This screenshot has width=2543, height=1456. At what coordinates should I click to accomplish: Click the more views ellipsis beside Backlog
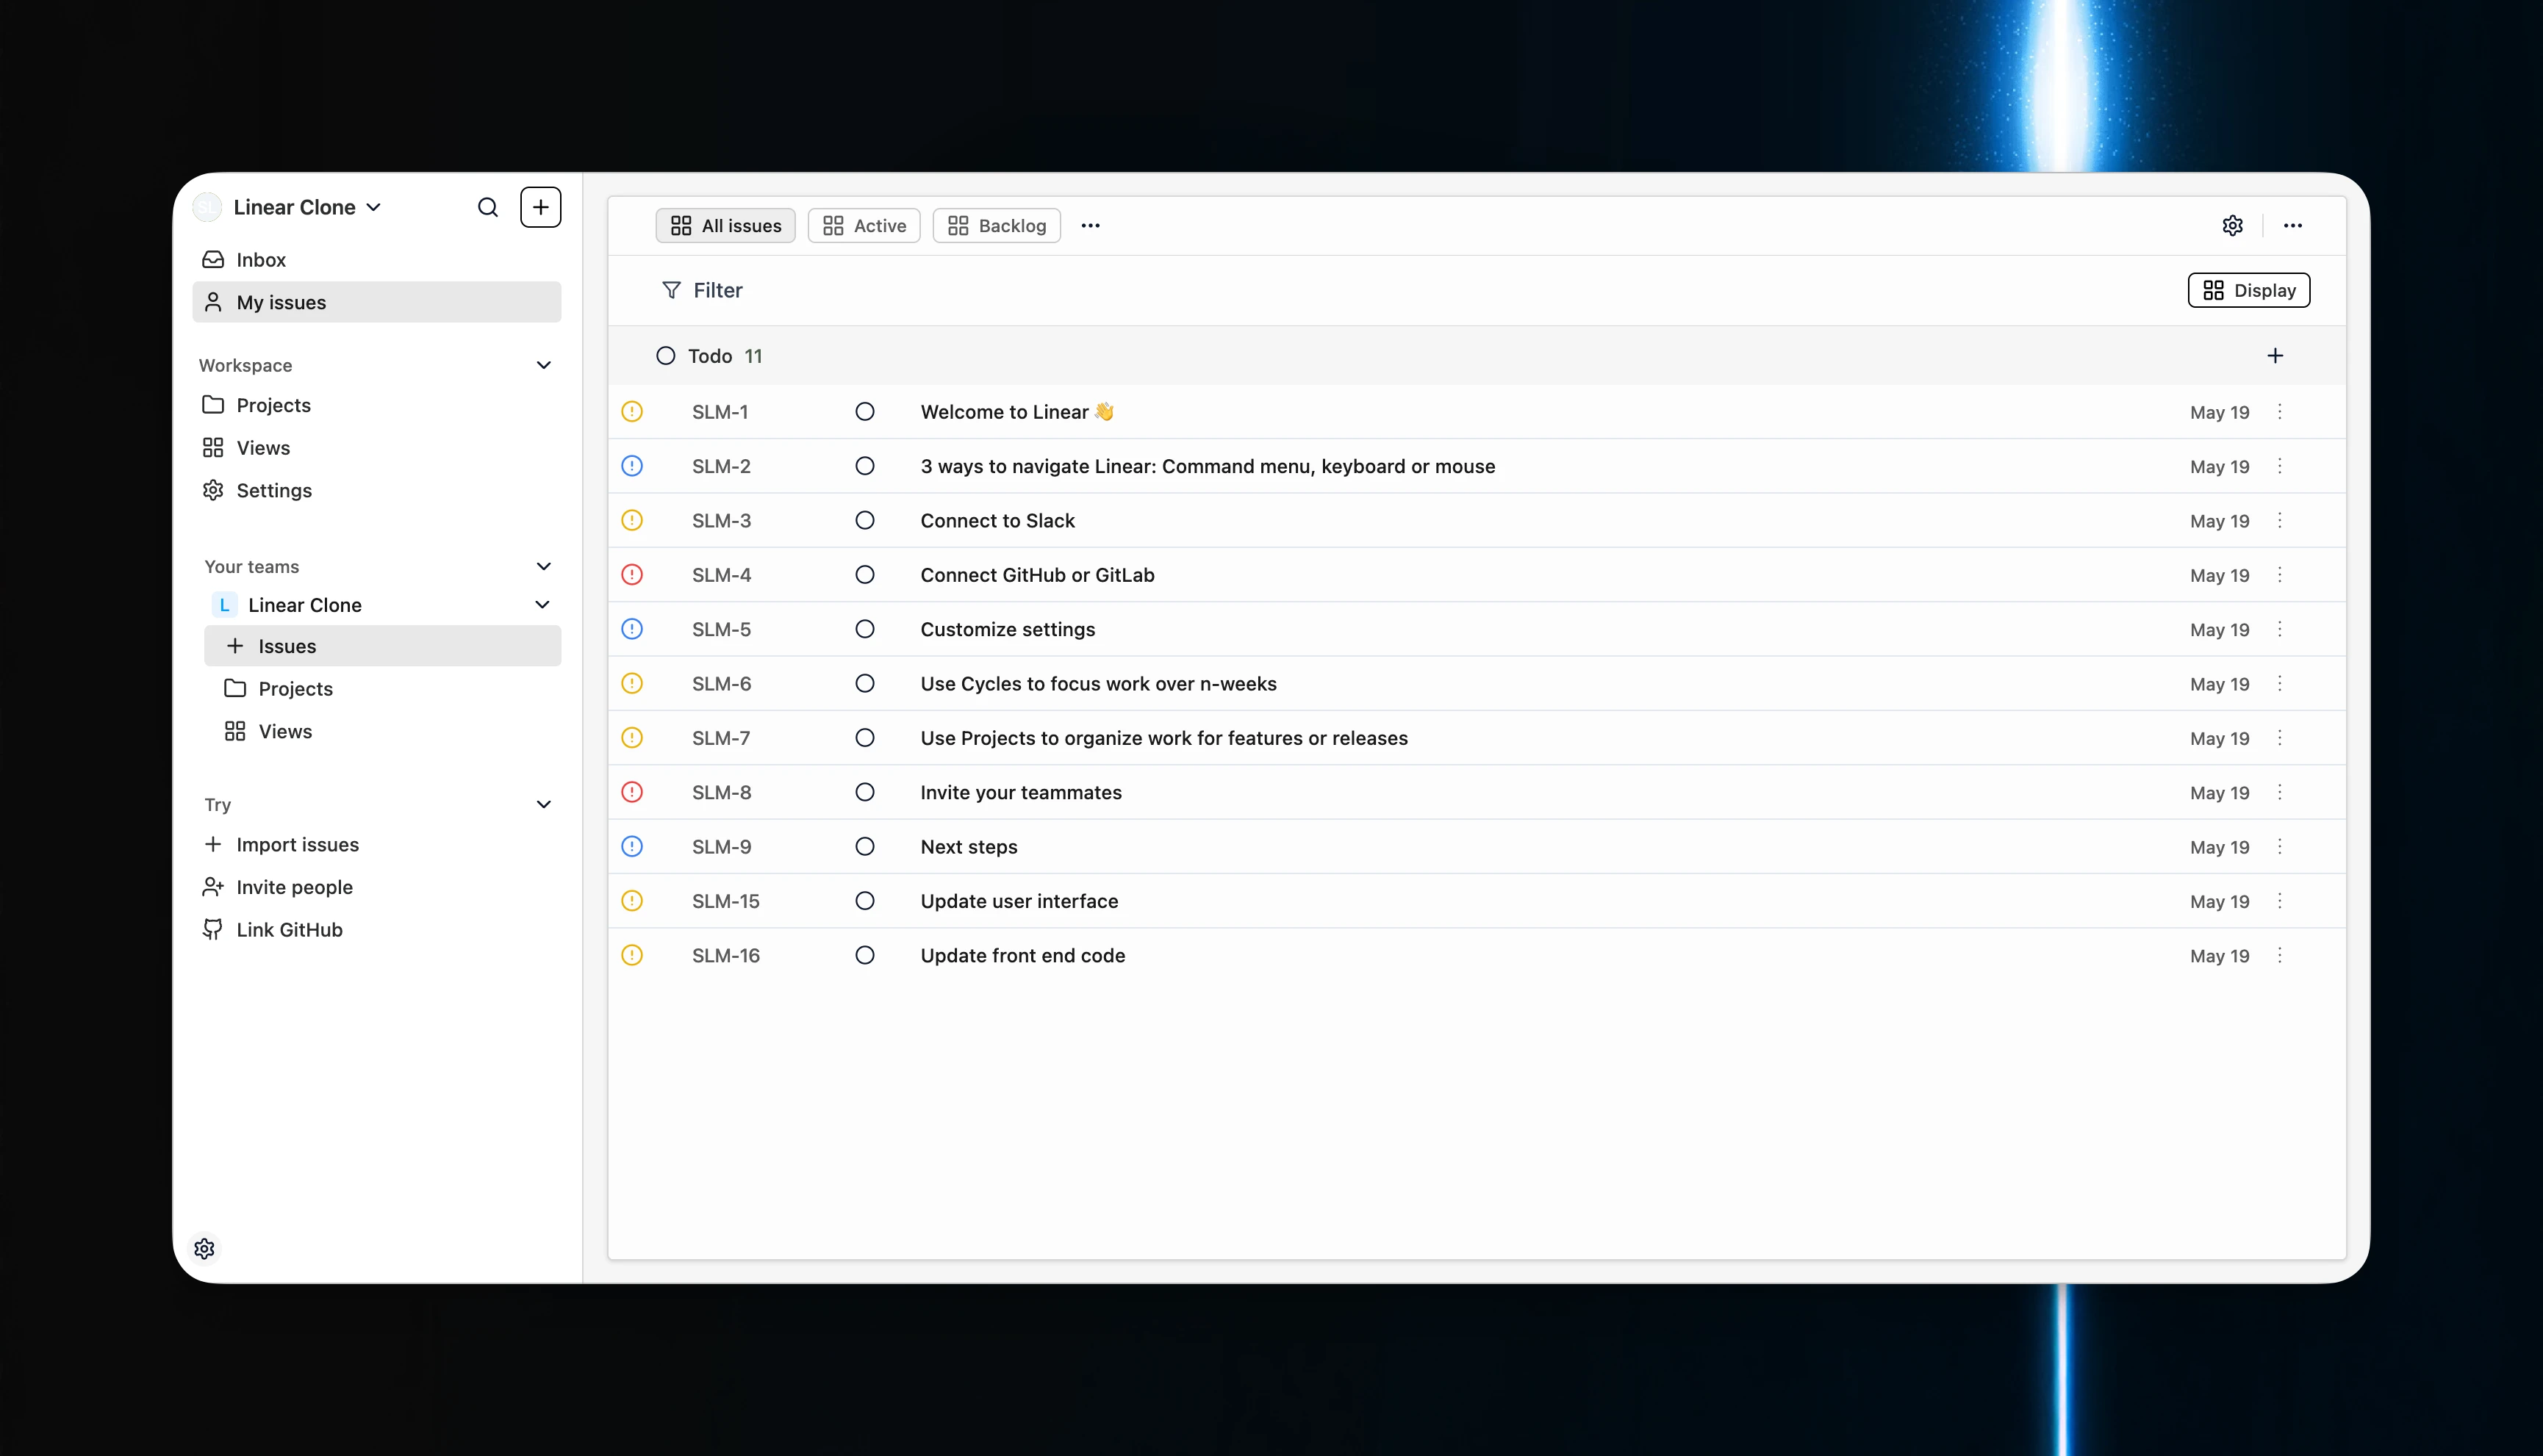coord(1089,226)
